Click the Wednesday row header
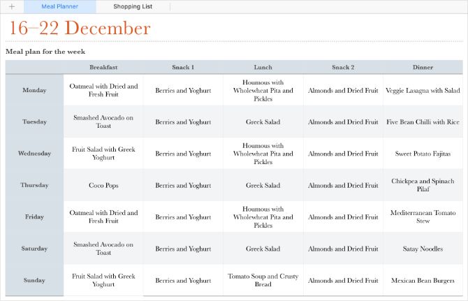 click(x=34, y=154)
